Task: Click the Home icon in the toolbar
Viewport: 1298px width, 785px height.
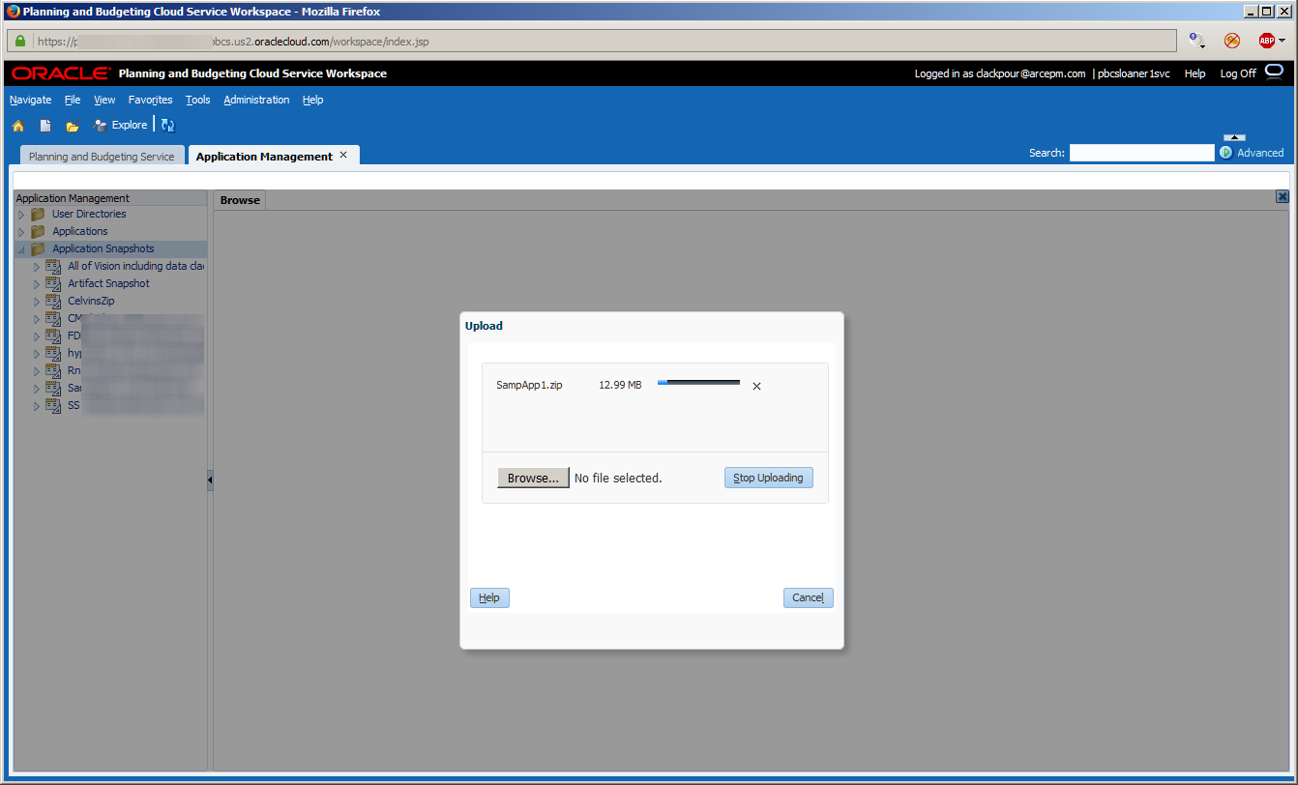Action: (17, 126)
